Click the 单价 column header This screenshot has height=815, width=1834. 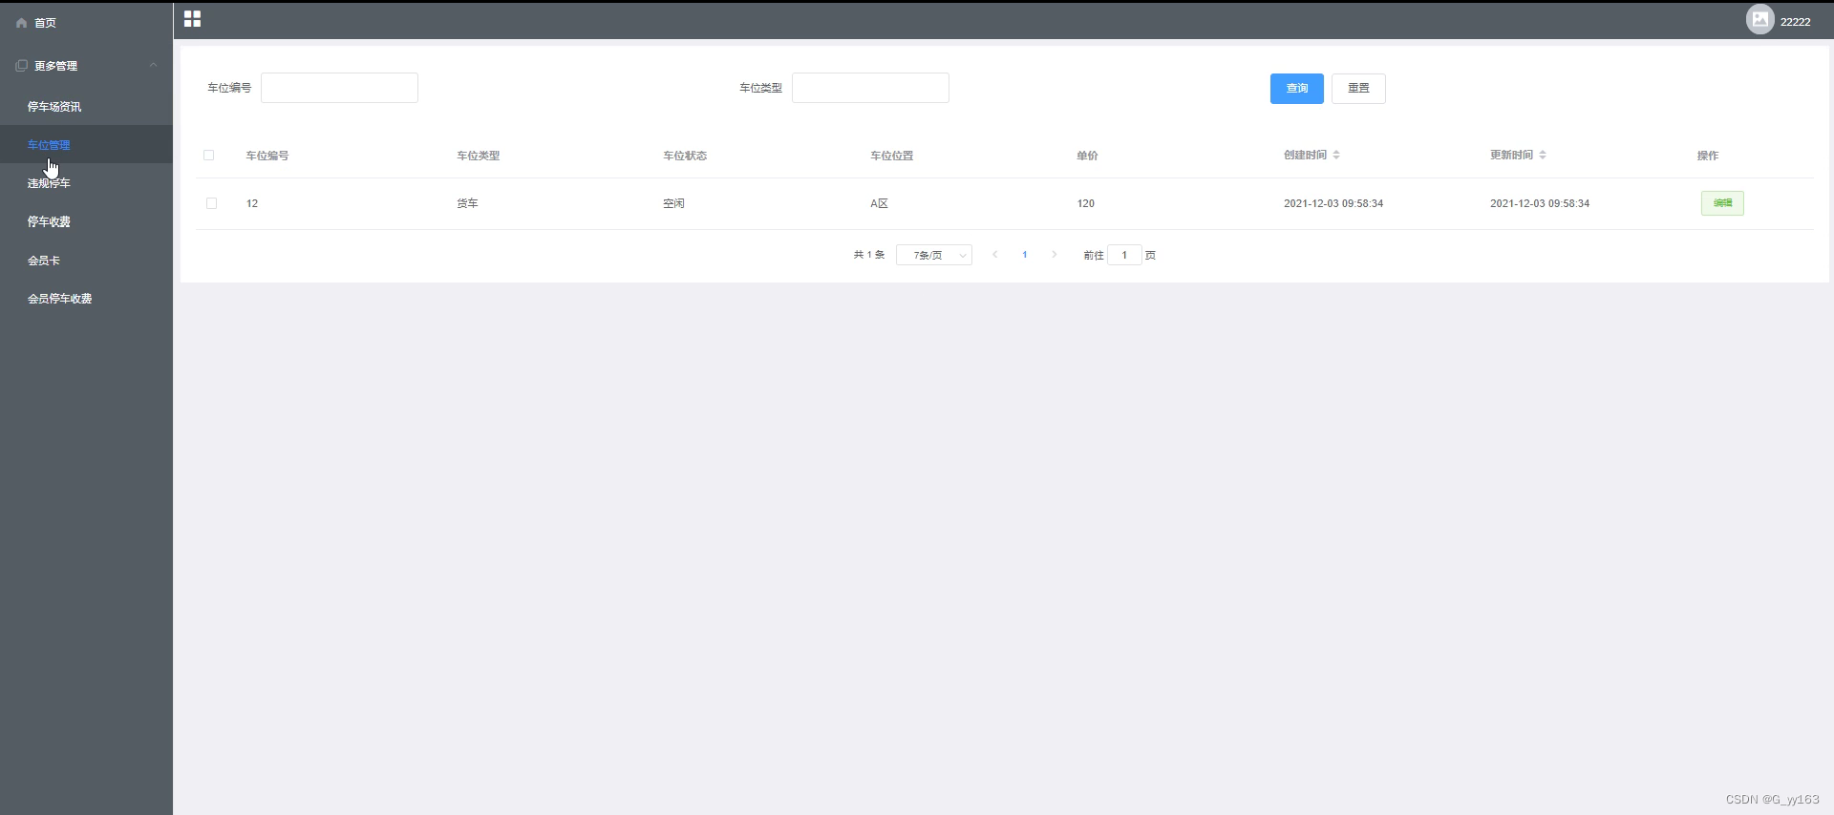click(x=1087, y=156)
